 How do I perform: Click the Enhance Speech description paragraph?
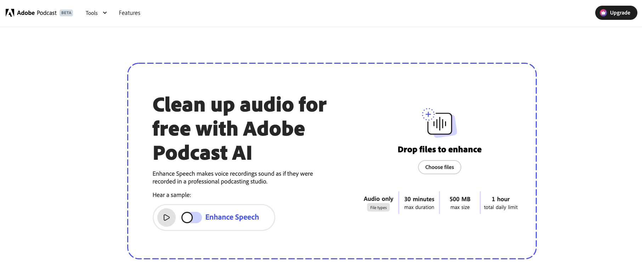click(233, 177)
